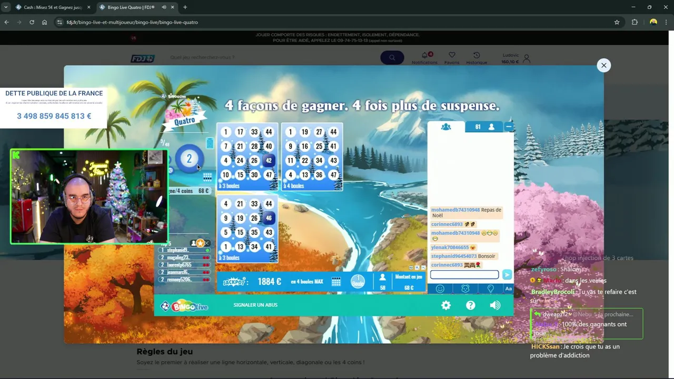674x379 pixels.
Task: Click the emoji smiley picker in chat
Action: (x=440, y=288)
